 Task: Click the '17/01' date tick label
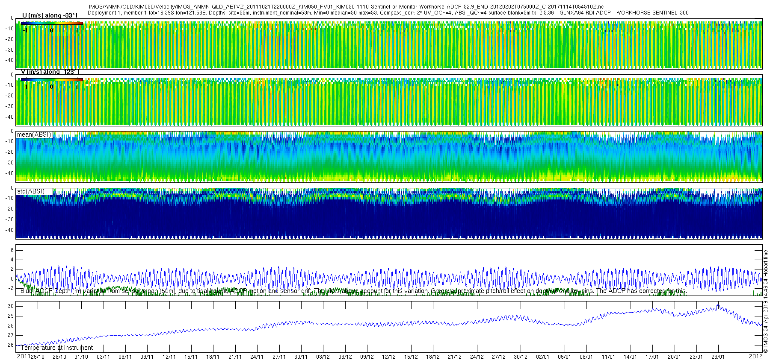pos(652,357)
